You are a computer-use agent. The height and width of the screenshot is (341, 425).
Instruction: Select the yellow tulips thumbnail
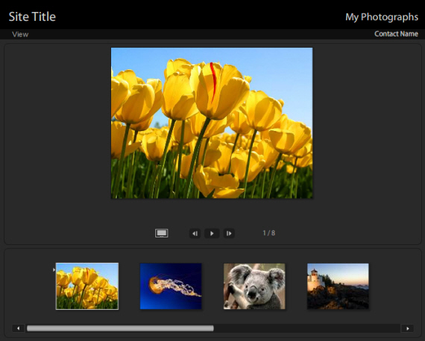point(87,286)
